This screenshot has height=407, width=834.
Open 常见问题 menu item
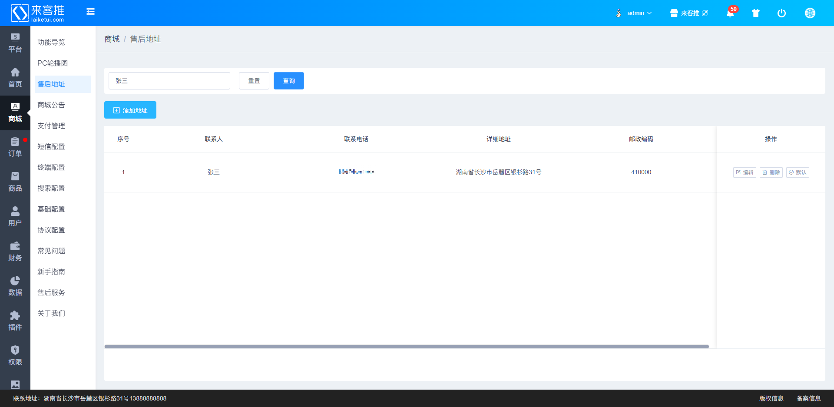pos(63,251)
